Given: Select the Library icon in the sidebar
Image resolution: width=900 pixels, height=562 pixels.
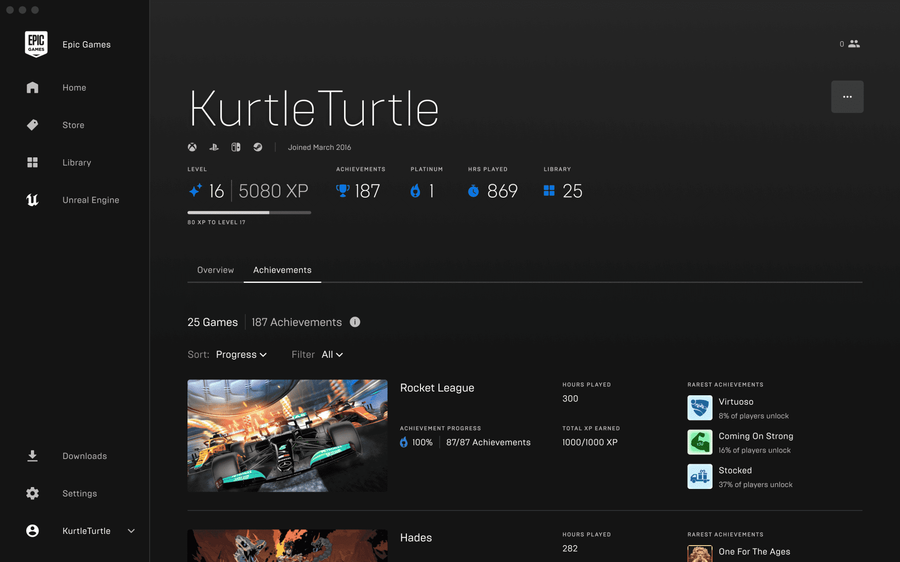Looking at the screenshot, I should click(32, 162).
